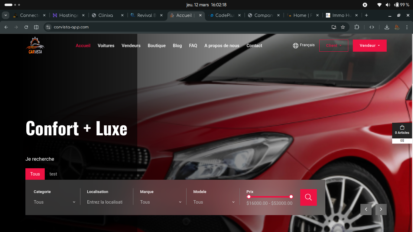
Task: Bookmark this page with the star icon
Action: (x=343, y=27)
